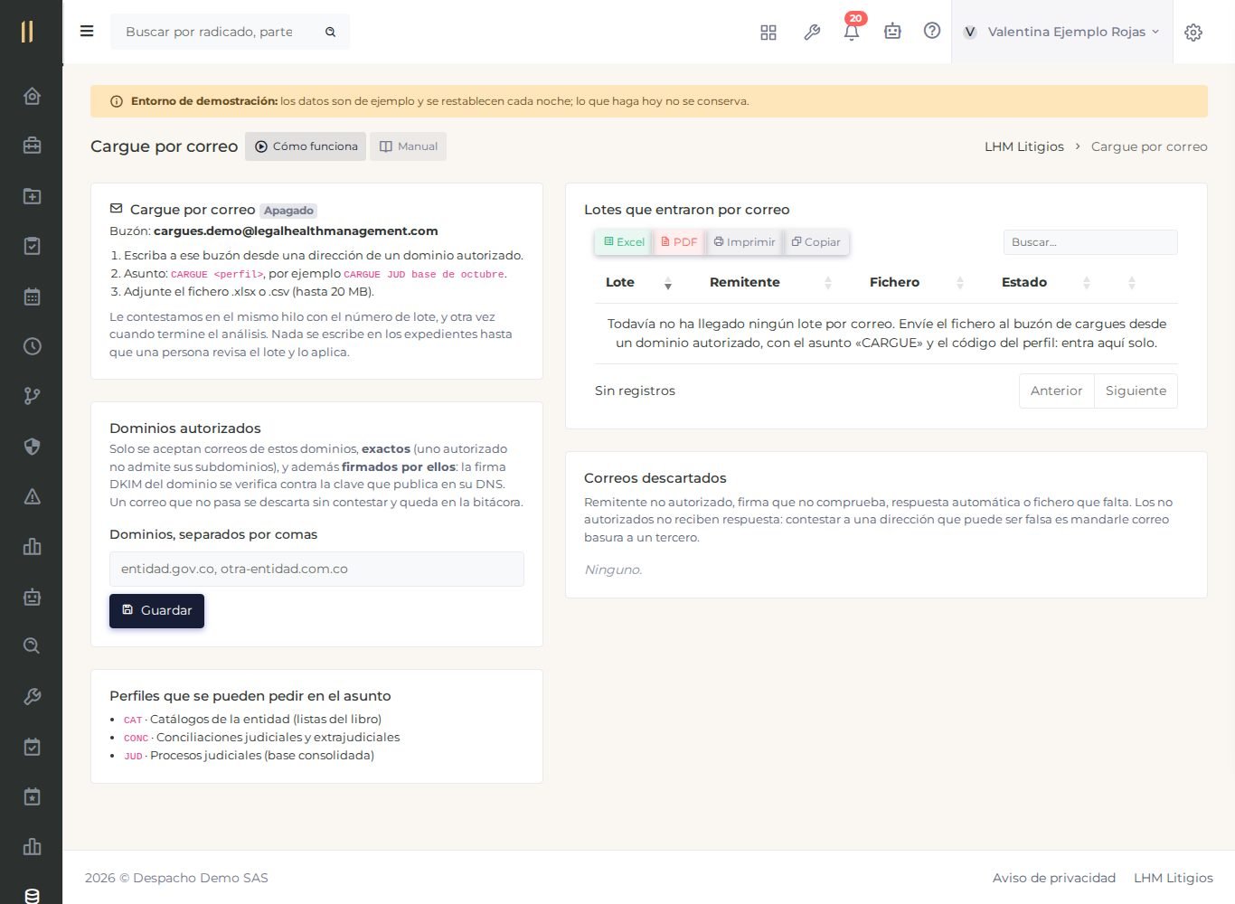This screenshot has width=1235, height=904.
Task: Open the robot assistant icon in top bar
Action: [892, 32]
